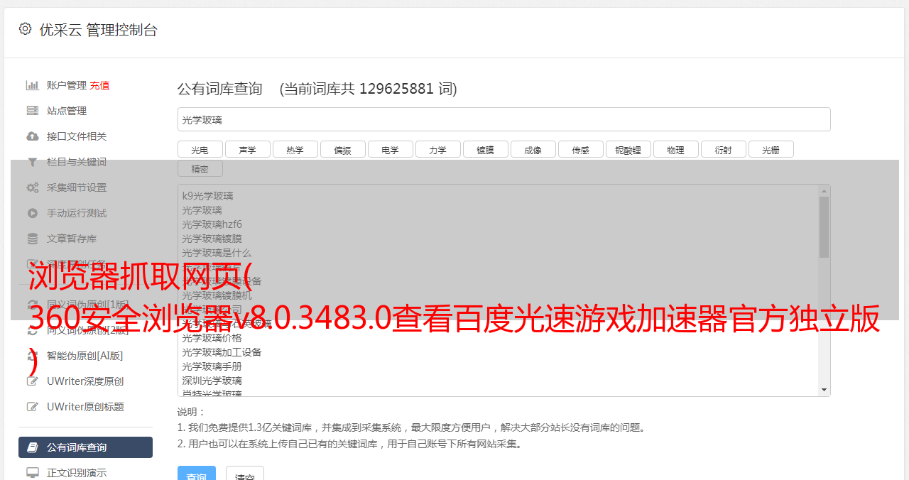Pick the 镀膜 tag button
This screenshot has height=480, width=909.
[x=486, y=149]
